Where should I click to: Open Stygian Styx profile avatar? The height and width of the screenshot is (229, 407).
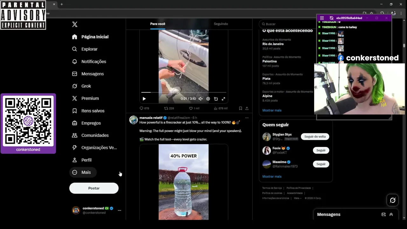[266, 137]
